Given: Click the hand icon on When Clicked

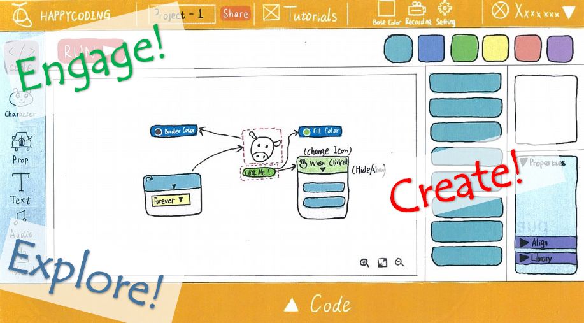Looking at the screenshot, I should point(303,163).
